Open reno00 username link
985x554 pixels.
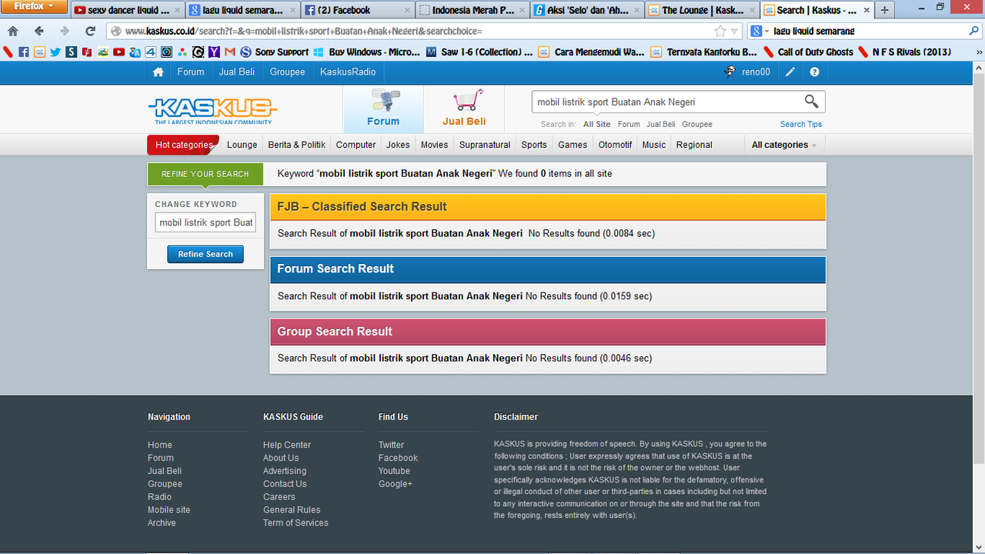pyautogui.click(x=756, y=72)
